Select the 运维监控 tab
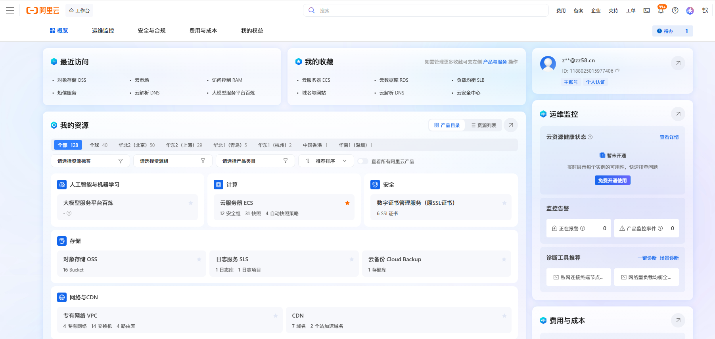715x339 pixels. (x=103, y=31)
